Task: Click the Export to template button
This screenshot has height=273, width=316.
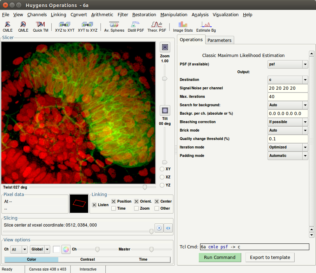Action: 270,257
